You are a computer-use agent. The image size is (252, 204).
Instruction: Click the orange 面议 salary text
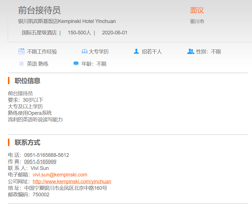[x=197, y=11]
